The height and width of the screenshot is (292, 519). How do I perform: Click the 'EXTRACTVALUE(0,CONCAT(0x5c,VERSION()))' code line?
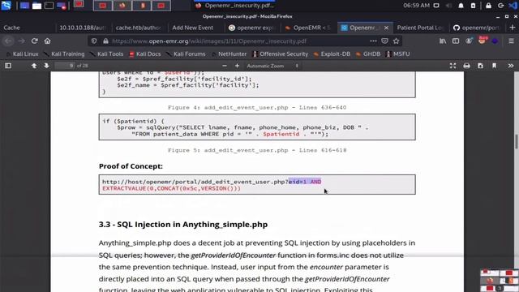(x=171, y=188)
